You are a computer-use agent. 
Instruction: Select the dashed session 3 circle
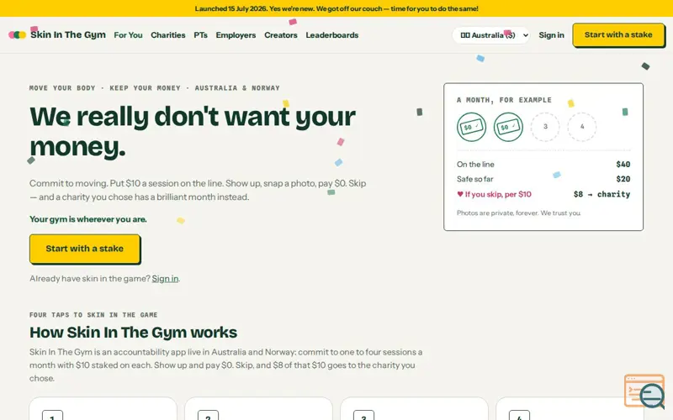[x=545, y=127]
